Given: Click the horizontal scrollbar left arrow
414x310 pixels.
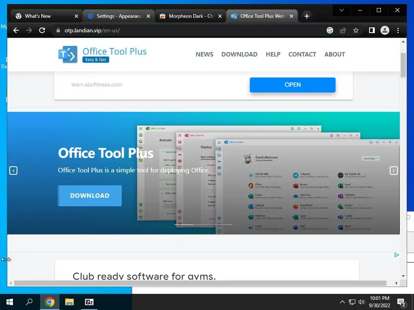Looking at the screenshot, I should (x=11, y=283).
